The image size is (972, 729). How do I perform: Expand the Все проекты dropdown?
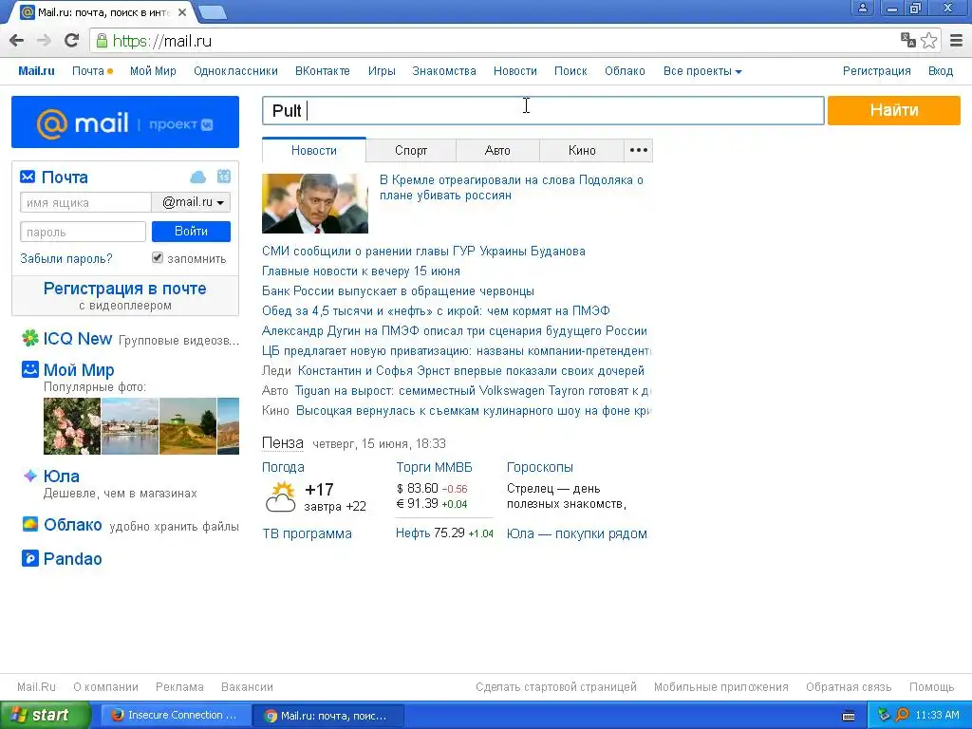tap(702, 71)
